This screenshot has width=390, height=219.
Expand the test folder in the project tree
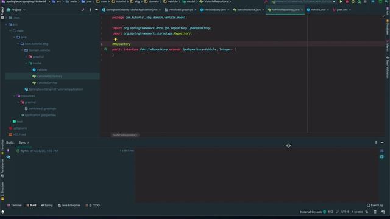tap(10, 122)
